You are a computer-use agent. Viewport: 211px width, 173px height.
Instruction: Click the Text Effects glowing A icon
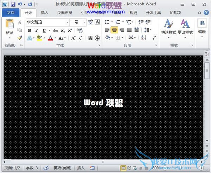pyautogui.click(x=30, y=38)
